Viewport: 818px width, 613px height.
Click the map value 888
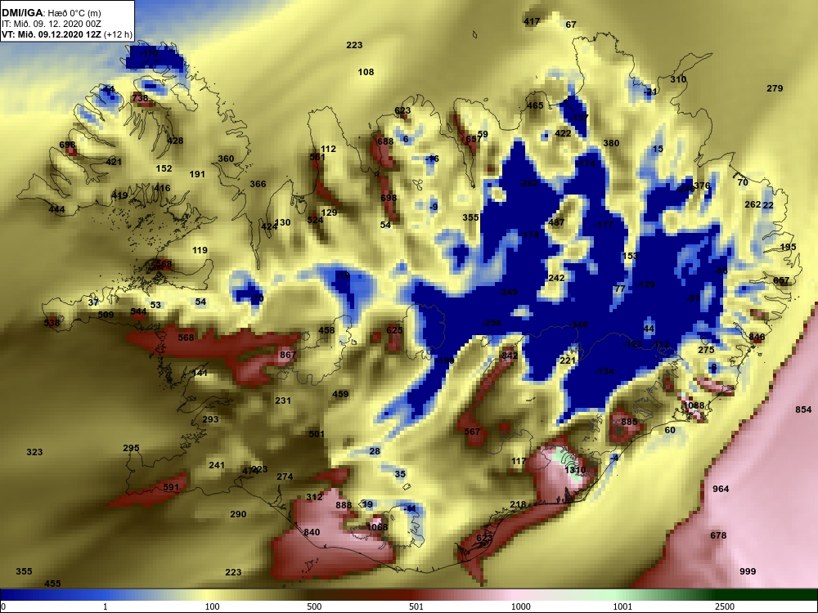point(344,505)
